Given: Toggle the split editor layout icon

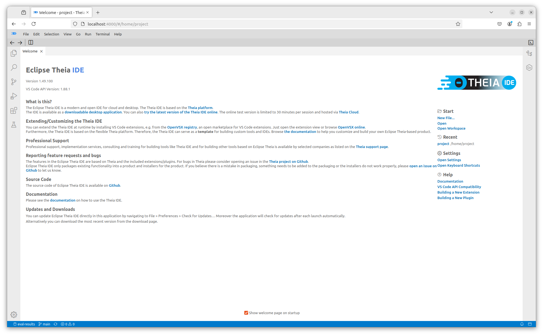Looking at the screenshot, I should [x=31, y=43].
